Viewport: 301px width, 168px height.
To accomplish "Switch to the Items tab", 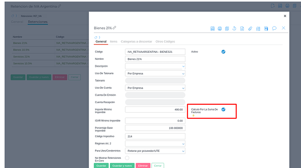I will [114, 41].
